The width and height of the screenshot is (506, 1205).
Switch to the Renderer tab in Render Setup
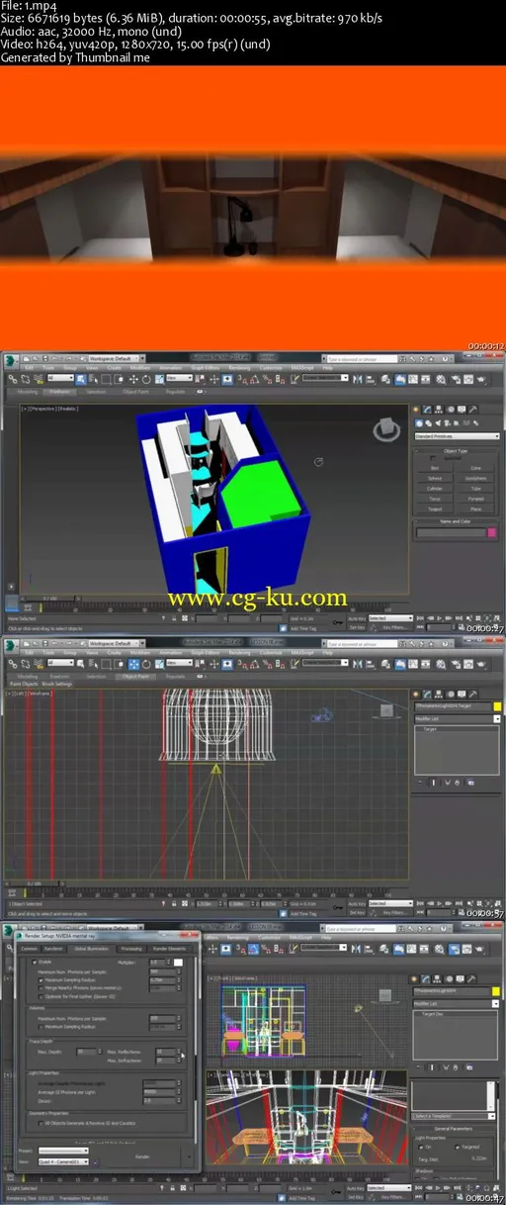pyautogui.click(x=53, y=948)
